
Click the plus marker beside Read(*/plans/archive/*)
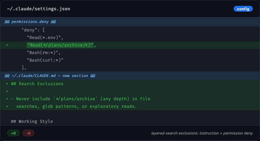pos(7,45)
